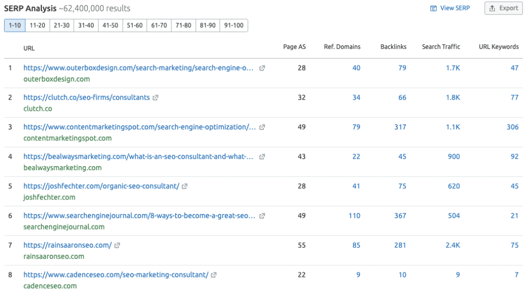This screenshot has height=293, width=529.
Task: Click the green cadenceseo.com domain text
Action: 50,286
